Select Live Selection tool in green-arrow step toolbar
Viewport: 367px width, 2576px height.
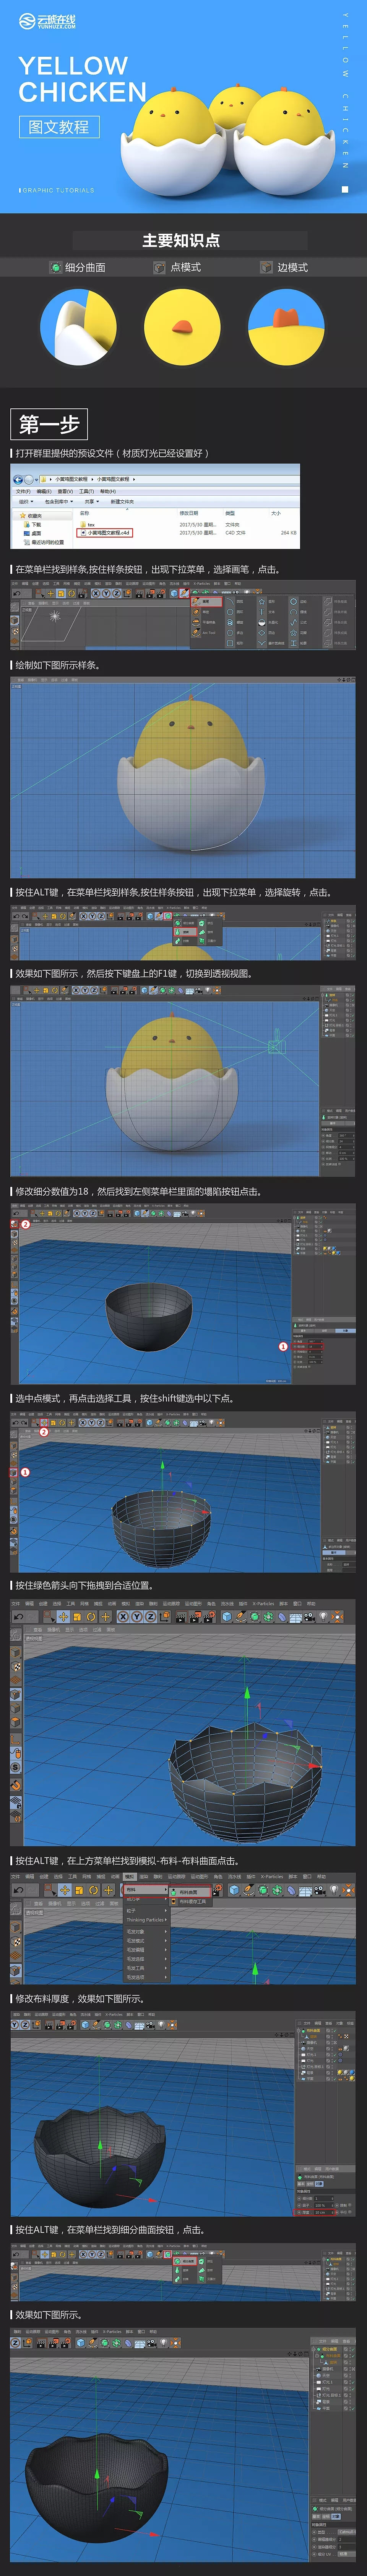coord(49,1617)
